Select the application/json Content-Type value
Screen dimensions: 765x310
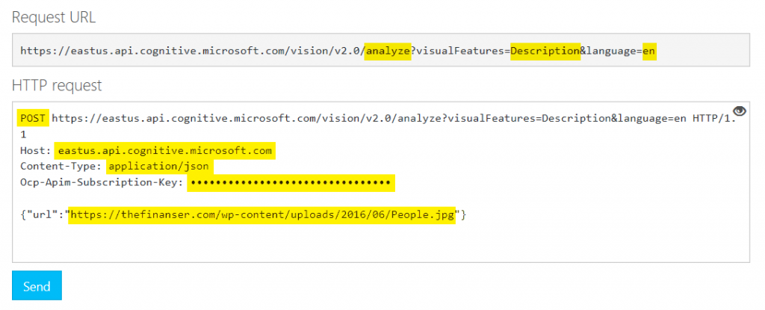tap(159, 166)
